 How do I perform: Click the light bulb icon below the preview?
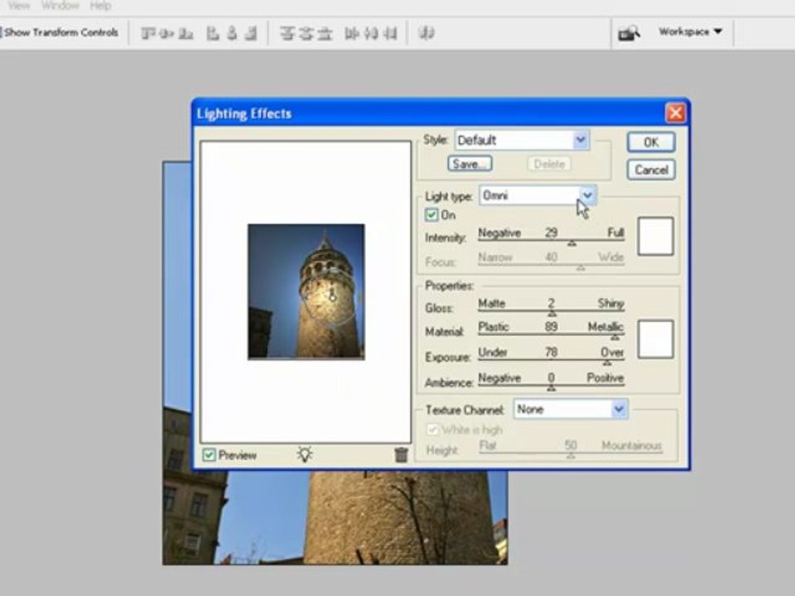click(x=305, y=454)
